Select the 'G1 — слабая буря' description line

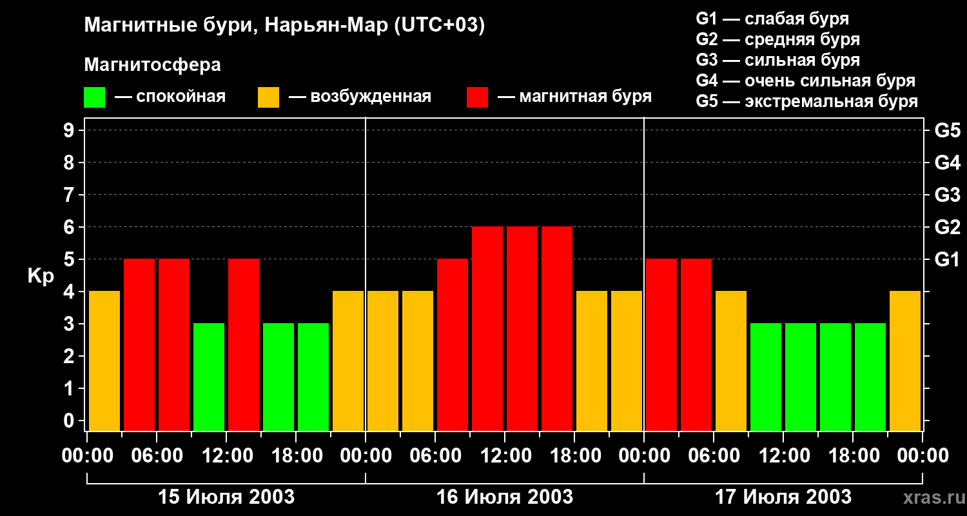pos(772,19)
